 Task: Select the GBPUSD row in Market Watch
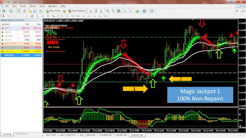[21, 55]
